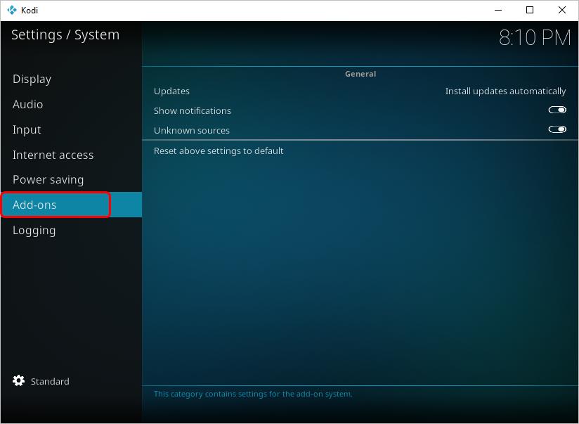
Task: Open Internet access settings
Action: click(52, 155)
